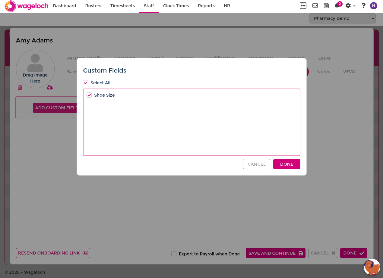Go to the Dashboard menu
The height and width of the screenshot is (278, 383).
65,6
